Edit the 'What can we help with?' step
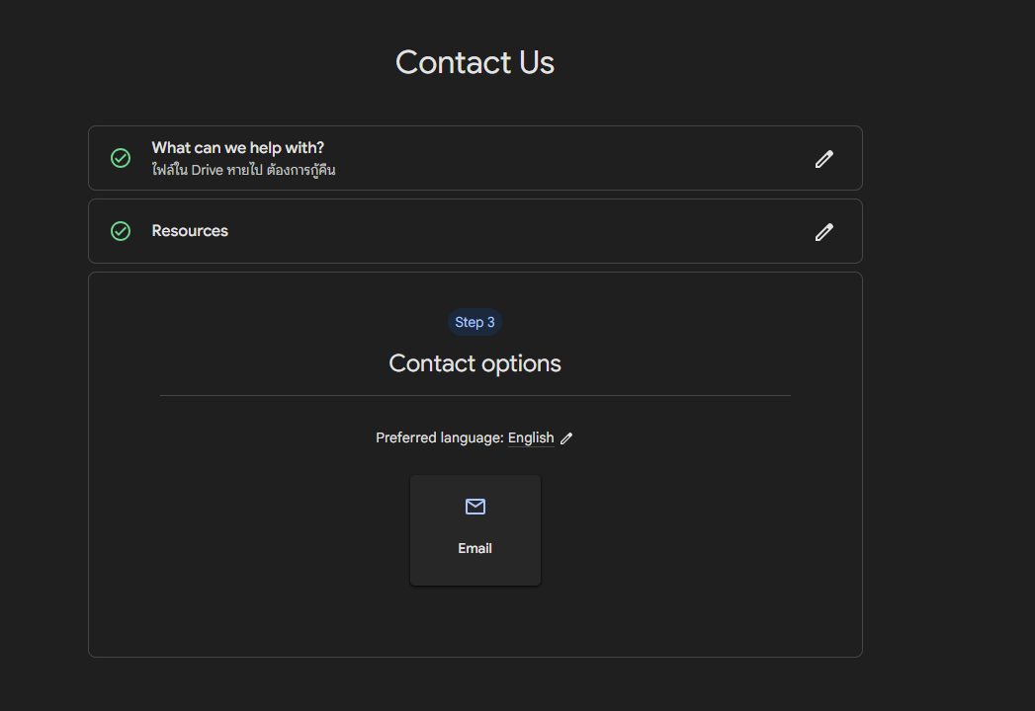This screenshot has height=711, width=1035. click(x=823, y=159)
